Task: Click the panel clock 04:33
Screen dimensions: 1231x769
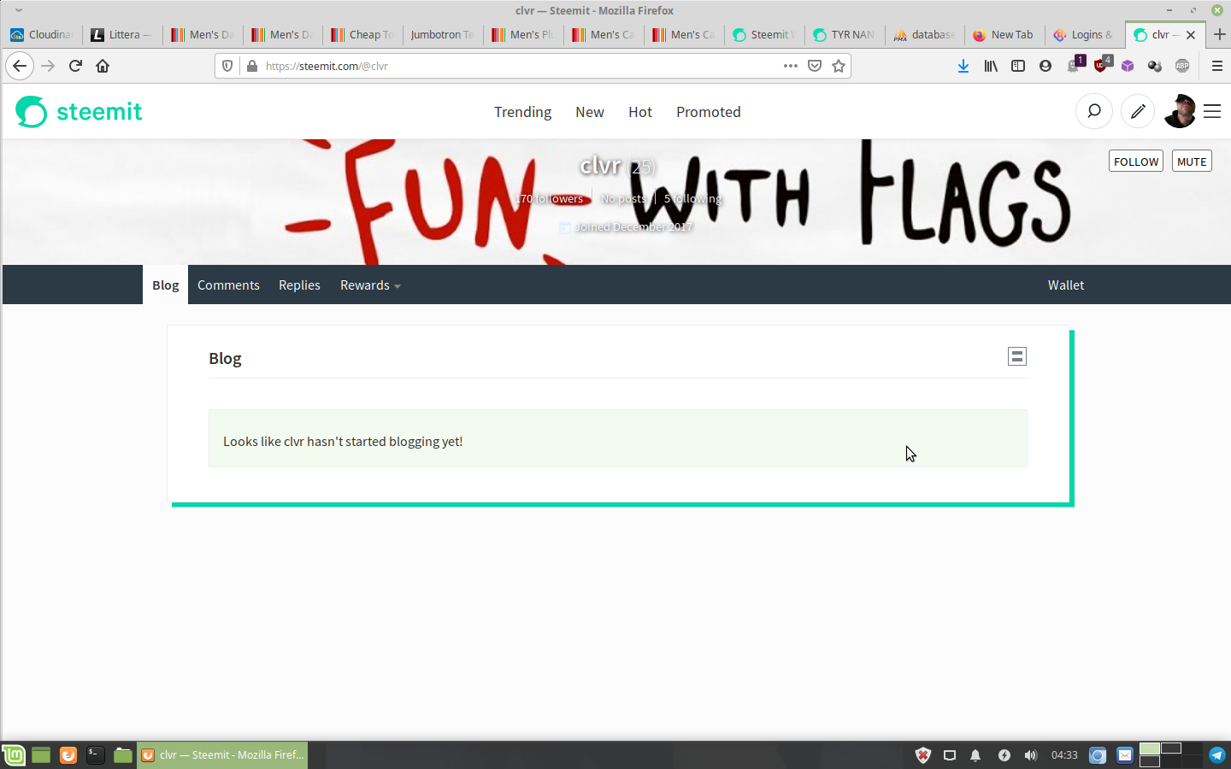Action: tap(1064, 755)
